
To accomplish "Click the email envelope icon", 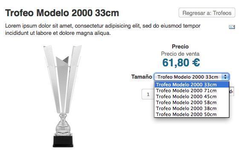I will coord(232,27).
